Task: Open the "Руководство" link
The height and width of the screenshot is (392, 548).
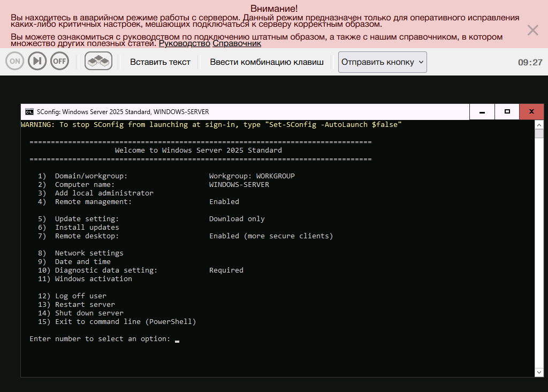Action: 184,43
